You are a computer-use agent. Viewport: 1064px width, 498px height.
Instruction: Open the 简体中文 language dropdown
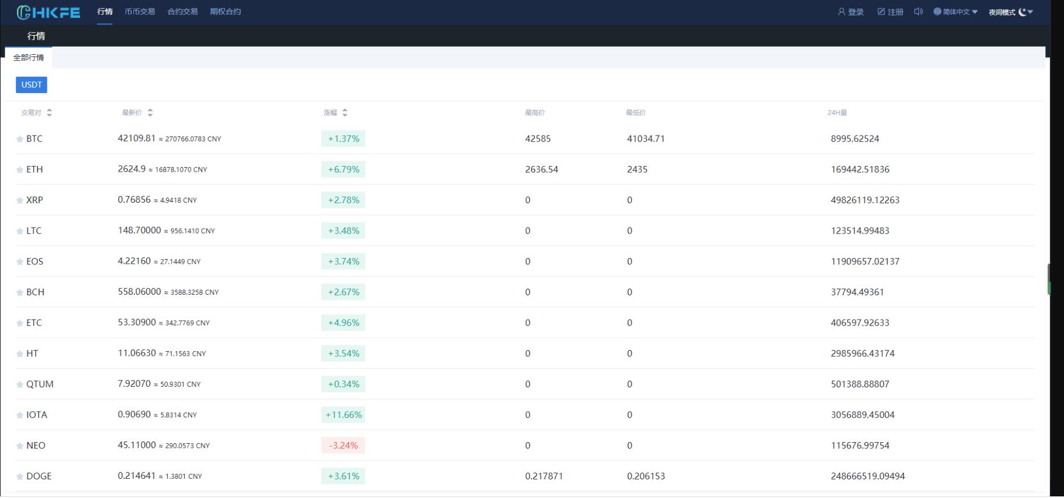pyautogui.click(x=956, y=12)
